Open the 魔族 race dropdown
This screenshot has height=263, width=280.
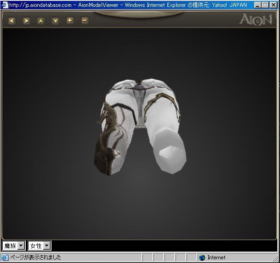pos(10,246)
